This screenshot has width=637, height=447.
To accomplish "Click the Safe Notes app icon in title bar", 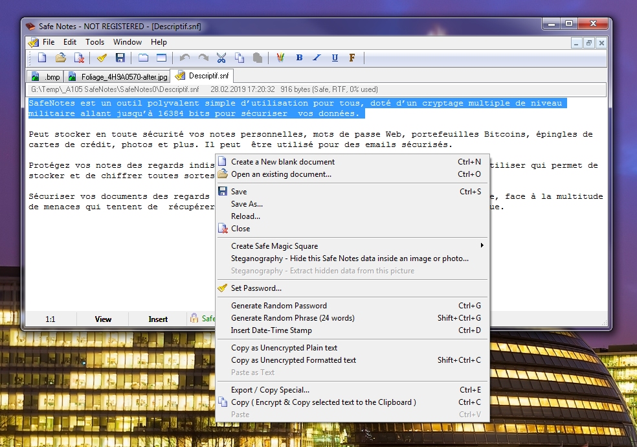I will point(31,27).
